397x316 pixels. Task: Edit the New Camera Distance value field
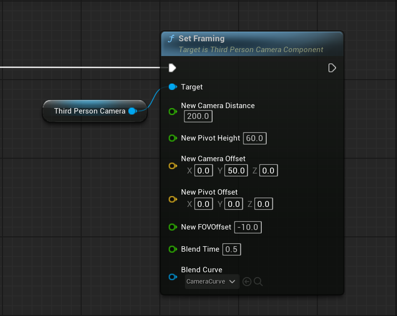198,116
